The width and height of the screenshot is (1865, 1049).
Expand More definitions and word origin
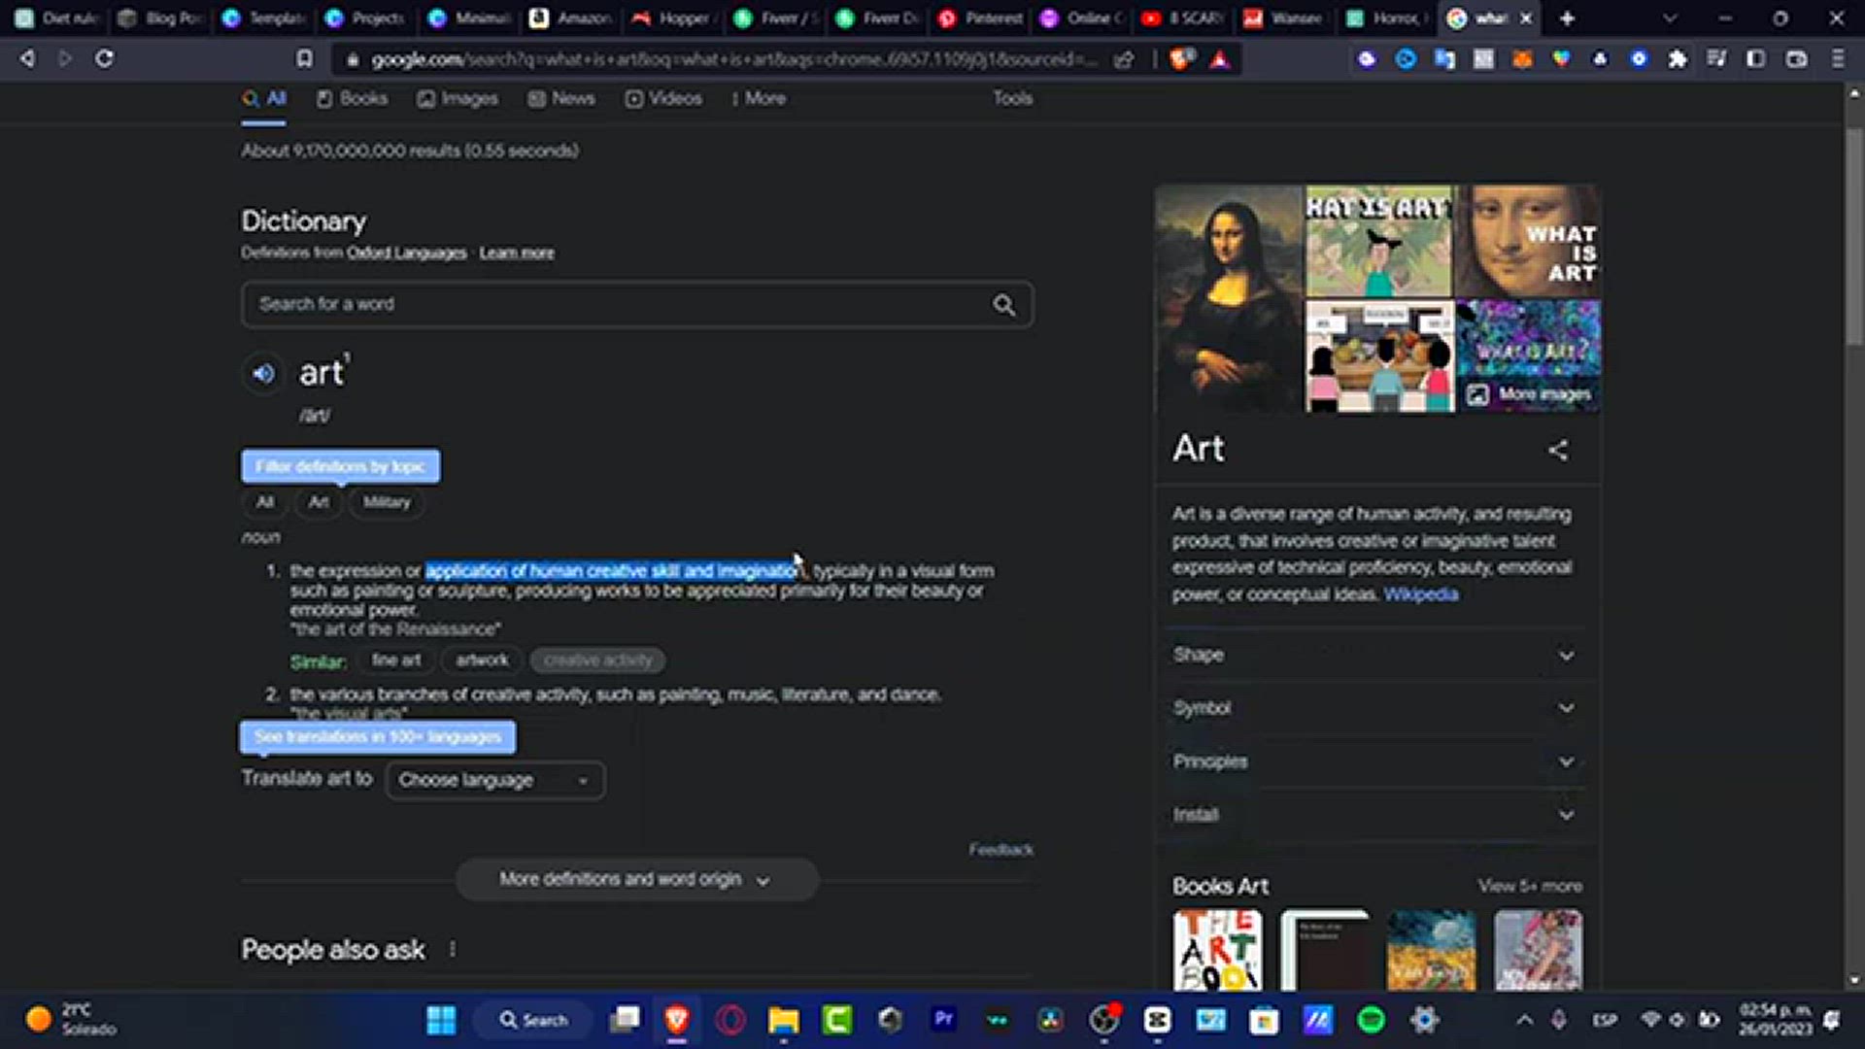[x=636, y=879]
